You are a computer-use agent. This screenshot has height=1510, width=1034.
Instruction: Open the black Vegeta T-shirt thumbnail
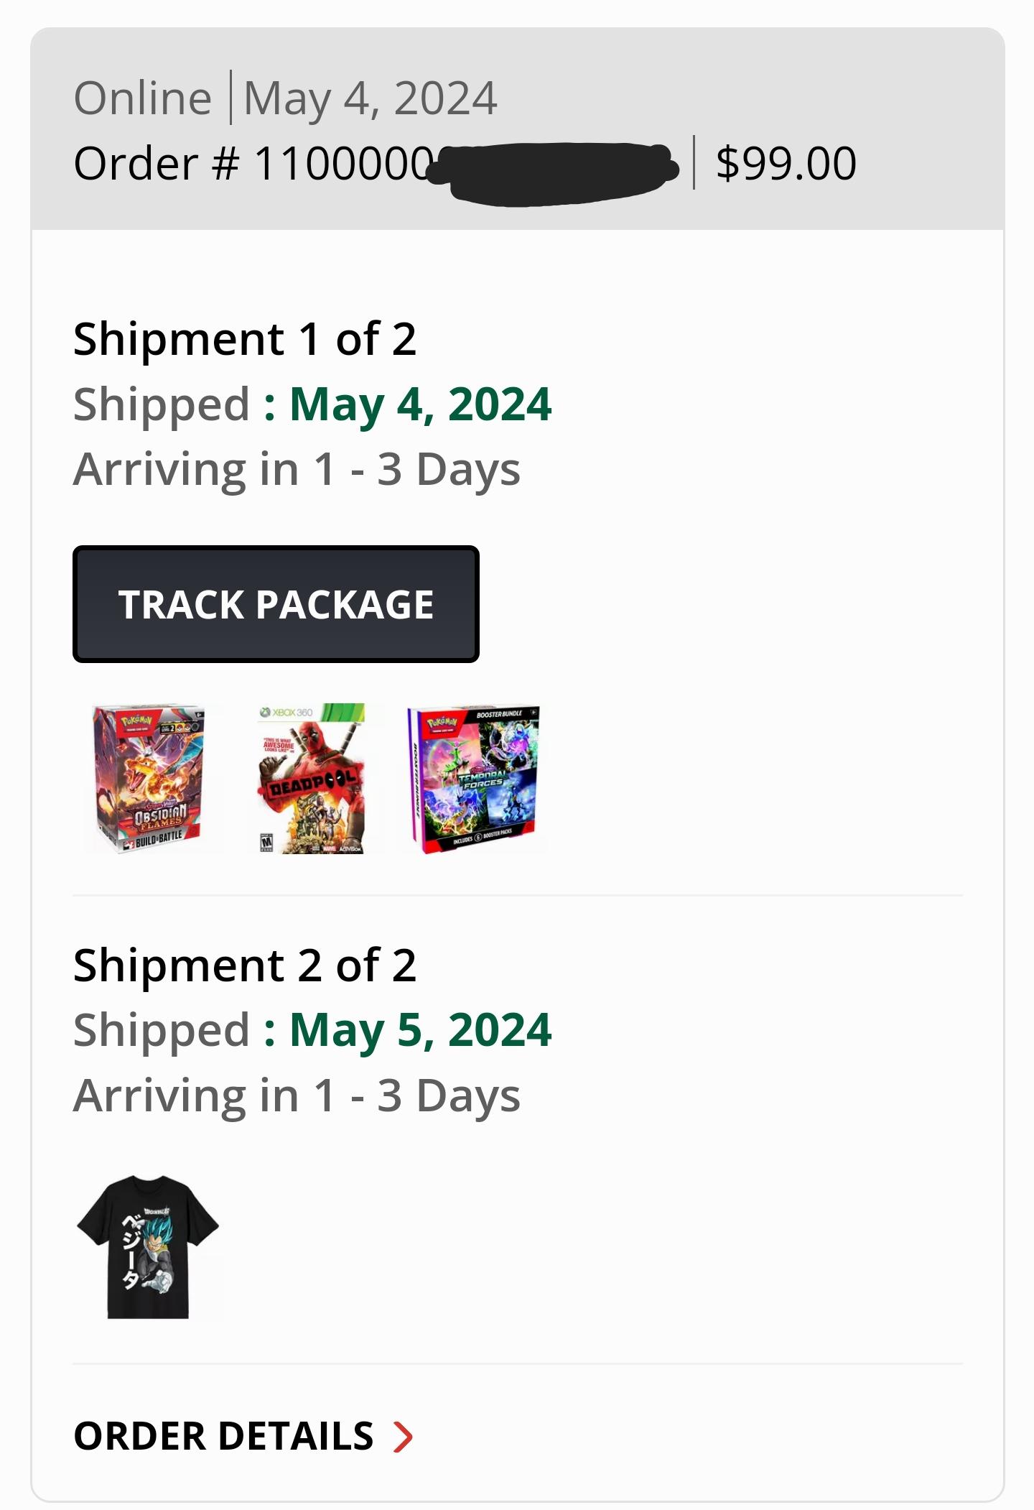(148, 1247)
